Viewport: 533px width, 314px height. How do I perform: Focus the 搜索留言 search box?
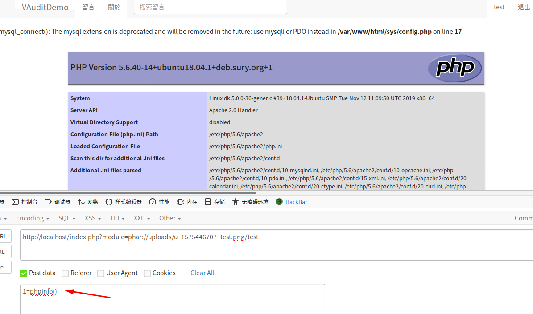(210, 8)
